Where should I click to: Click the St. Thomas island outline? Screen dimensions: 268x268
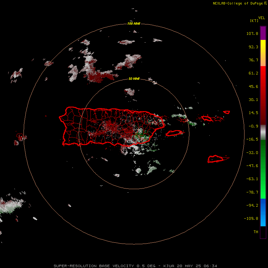(x=207, y=118)
